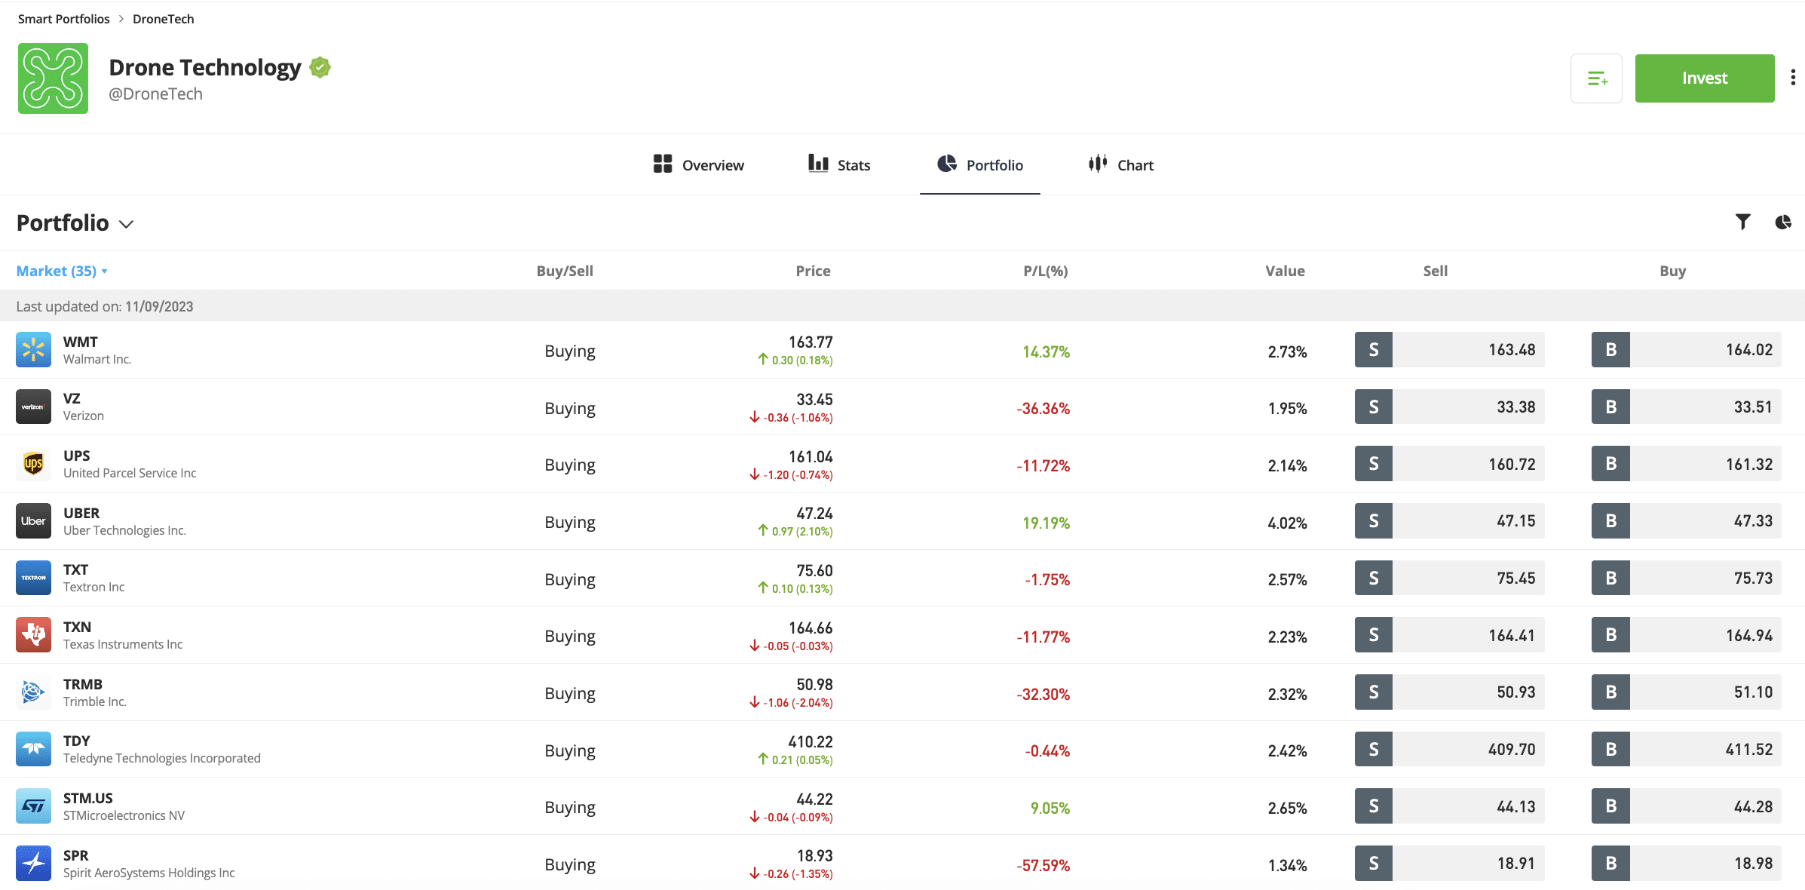The width and height of the screenshot is (1805, 890).
Task: Click TRMB price 50.98
Action: point(815,685)
